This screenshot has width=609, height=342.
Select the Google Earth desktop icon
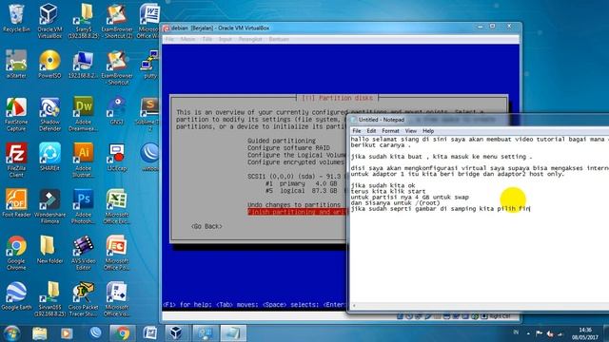coord(16,295)
